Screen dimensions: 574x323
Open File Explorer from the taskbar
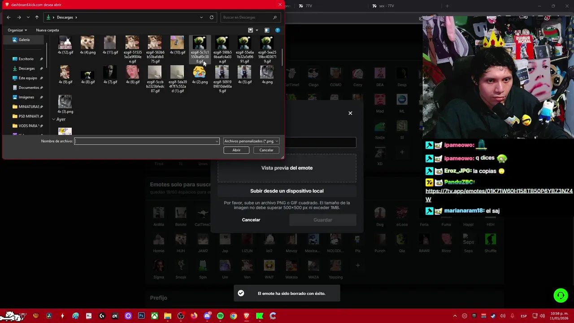168,316
